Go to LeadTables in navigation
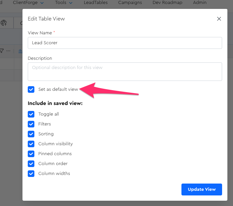 [96, 3]
